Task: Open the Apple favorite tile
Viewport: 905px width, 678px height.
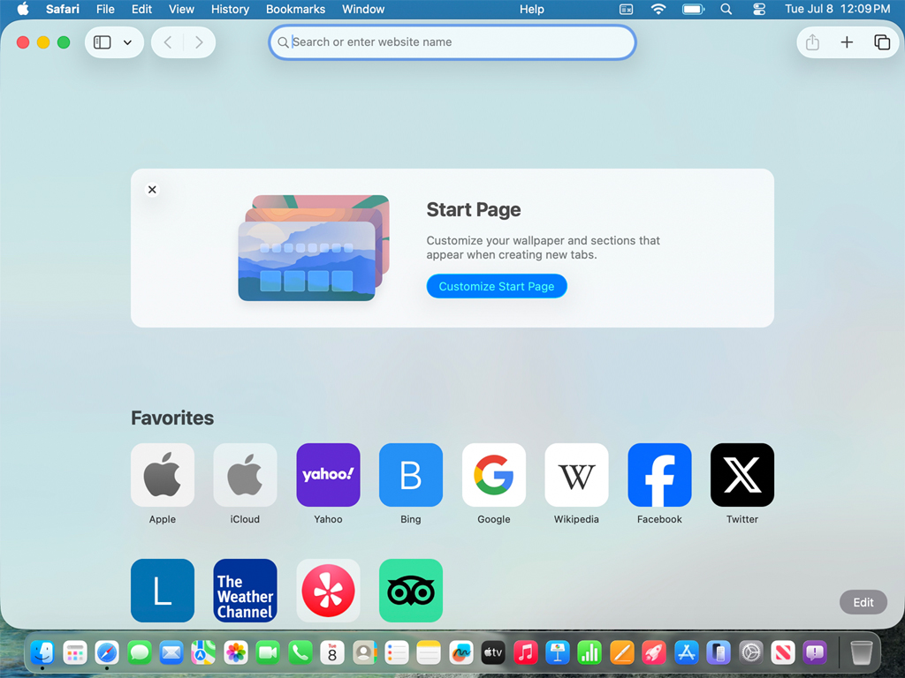Action: point(163,475)
